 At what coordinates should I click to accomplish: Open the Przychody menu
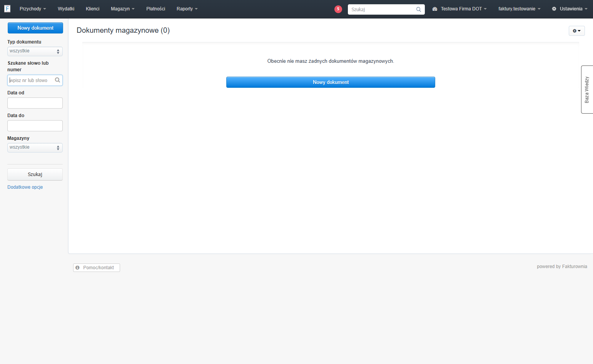tap(33, 9)
